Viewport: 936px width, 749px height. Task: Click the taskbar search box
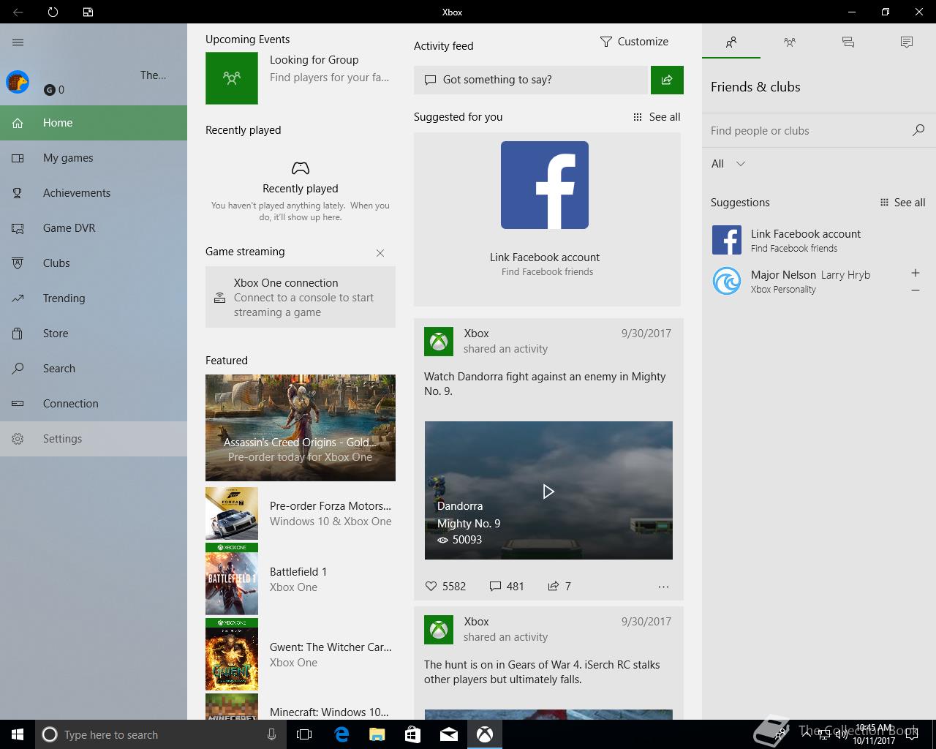161,734
